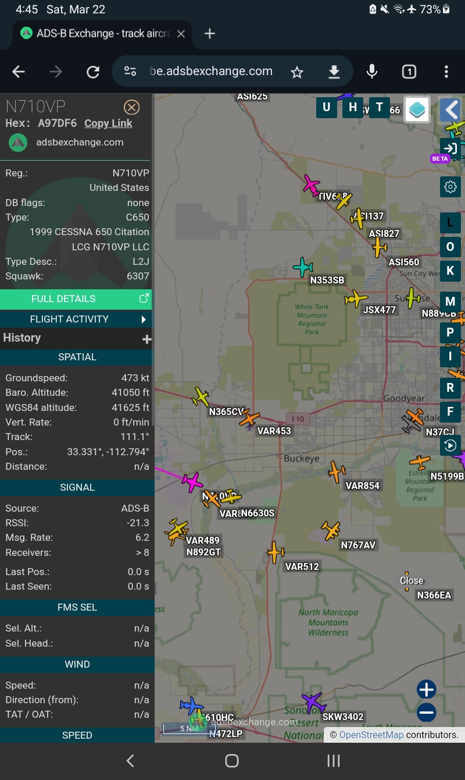This screenshot has height=780, width=465.
Task: Click the Squawk value 6307
Action: pos(138,276)
